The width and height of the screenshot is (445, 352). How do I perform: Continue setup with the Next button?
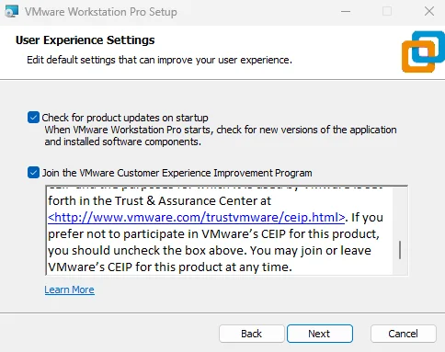(x=320, y=334)
